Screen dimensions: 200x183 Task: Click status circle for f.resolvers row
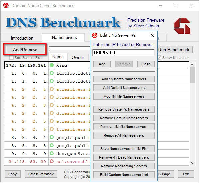click(52, 129)
